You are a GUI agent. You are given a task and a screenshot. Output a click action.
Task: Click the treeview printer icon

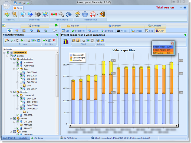(29, 40)
